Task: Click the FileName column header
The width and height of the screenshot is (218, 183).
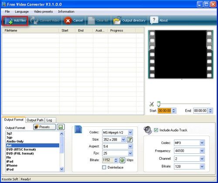Action: [31, 30]
